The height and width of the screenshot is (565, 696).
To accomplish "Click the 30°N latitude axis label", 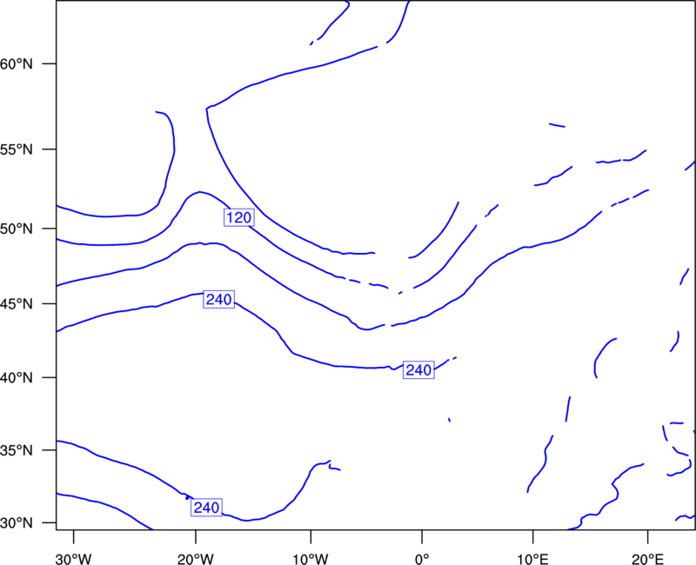I will pyautogui.click(x=17, y=523).
